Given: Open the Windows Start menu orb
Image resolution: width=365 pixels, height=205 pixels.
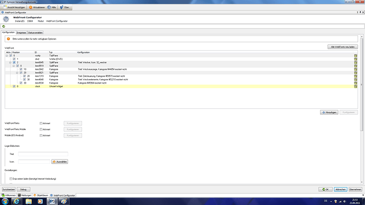Looking at the screenshot, I should click(x=5, y=201).
